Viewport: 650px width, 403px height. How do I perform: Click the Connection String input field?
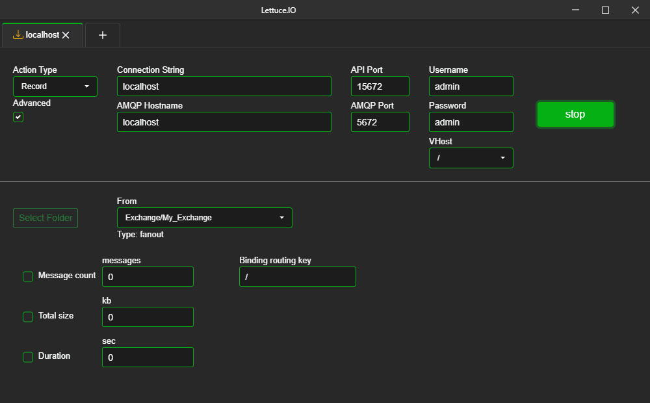(224, 86)
